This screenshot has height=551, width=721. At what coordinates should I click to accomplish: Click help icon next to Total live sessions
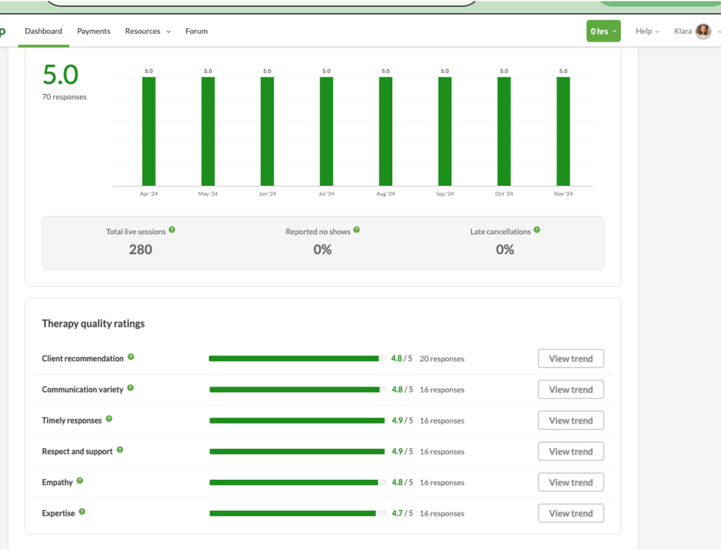(173, 230)
